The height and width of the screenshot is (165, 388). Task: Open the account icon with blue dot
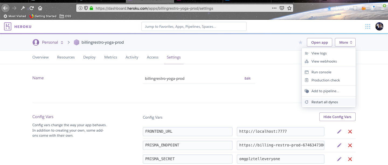pyautogui.click(x=372, y=8)
